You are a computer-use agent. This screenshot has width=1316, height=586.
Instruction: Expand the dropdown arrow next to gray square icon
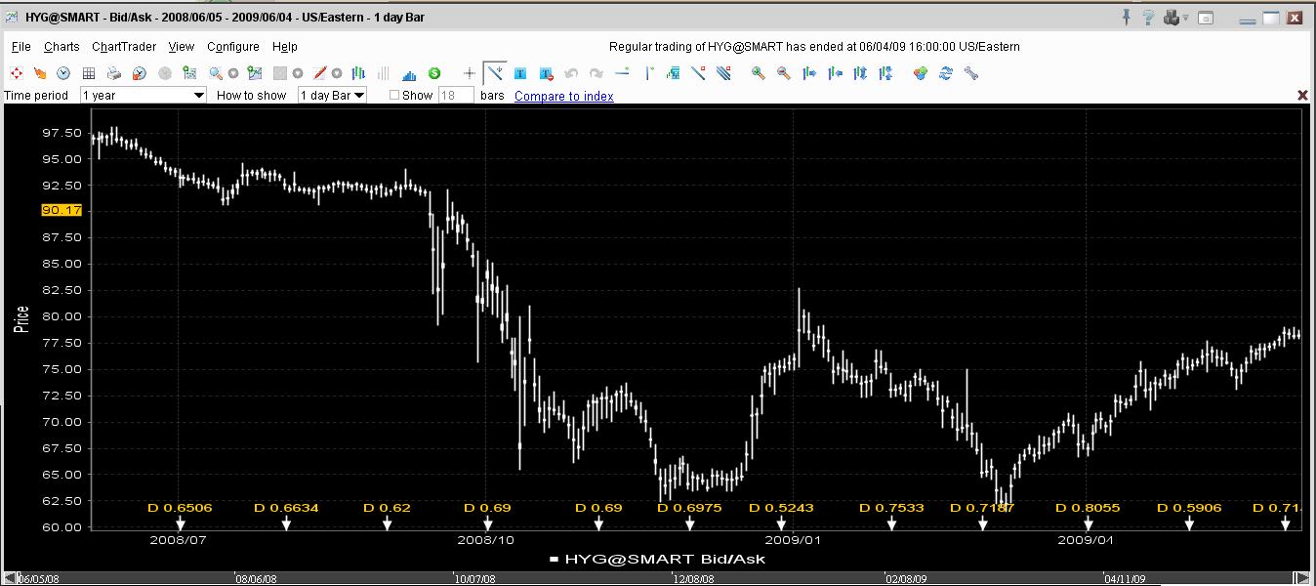tap(298, 73)
